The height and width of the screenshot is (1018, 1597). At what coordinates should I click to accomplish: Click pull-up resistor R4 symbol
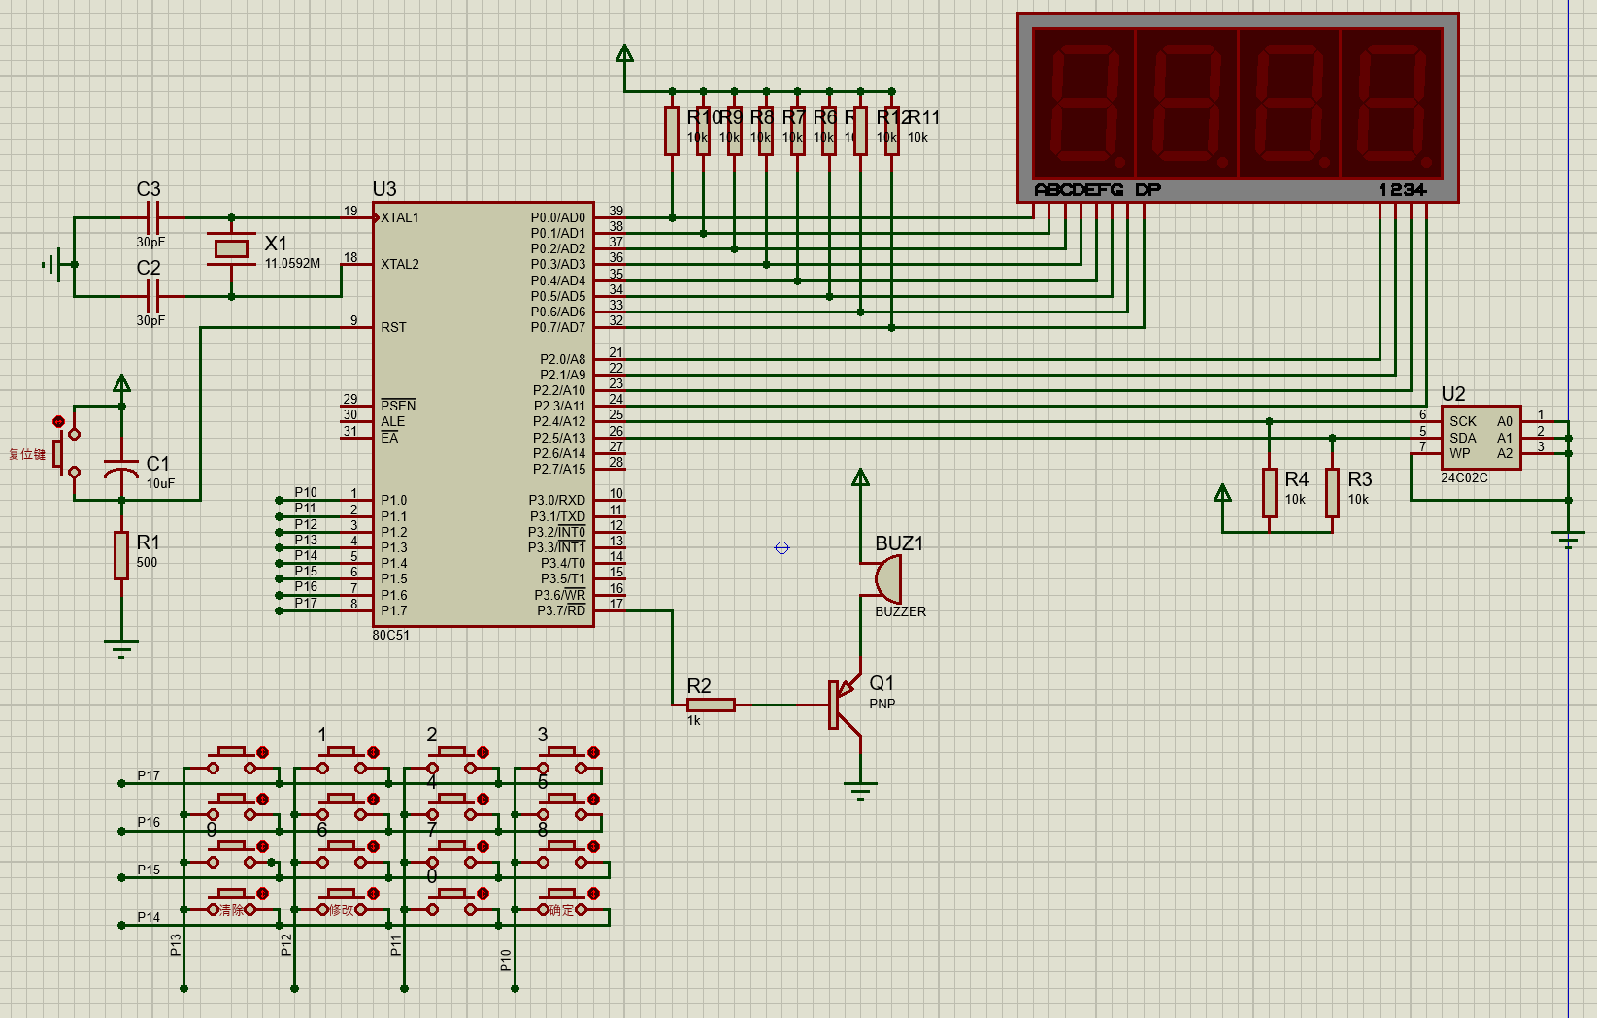tap(1269, 492)
